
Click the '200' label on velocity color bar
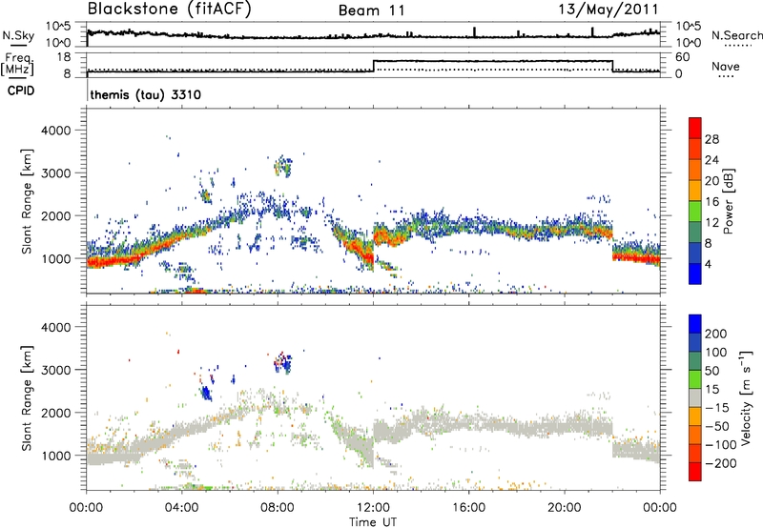coord(716,334)
